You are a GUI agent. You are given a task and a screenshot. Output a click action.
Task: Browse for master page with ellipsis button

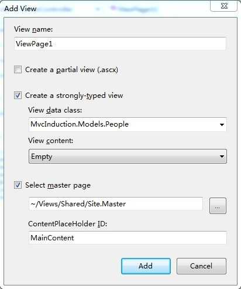point(218,206)
